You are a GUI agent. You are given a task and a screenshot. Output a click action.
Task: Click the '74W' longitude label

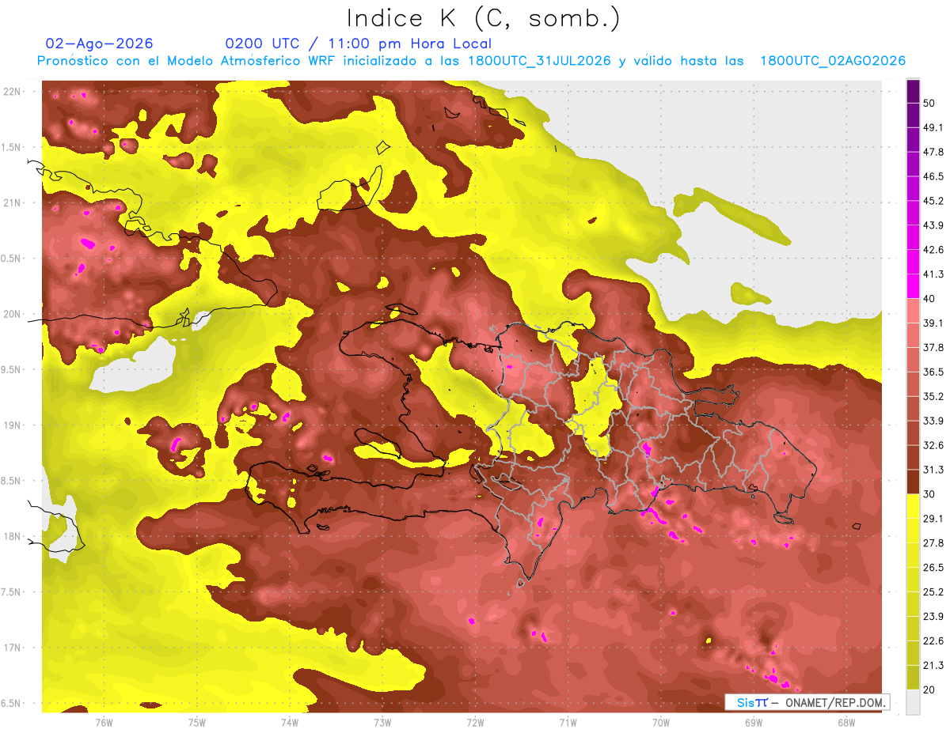point(289,722)
